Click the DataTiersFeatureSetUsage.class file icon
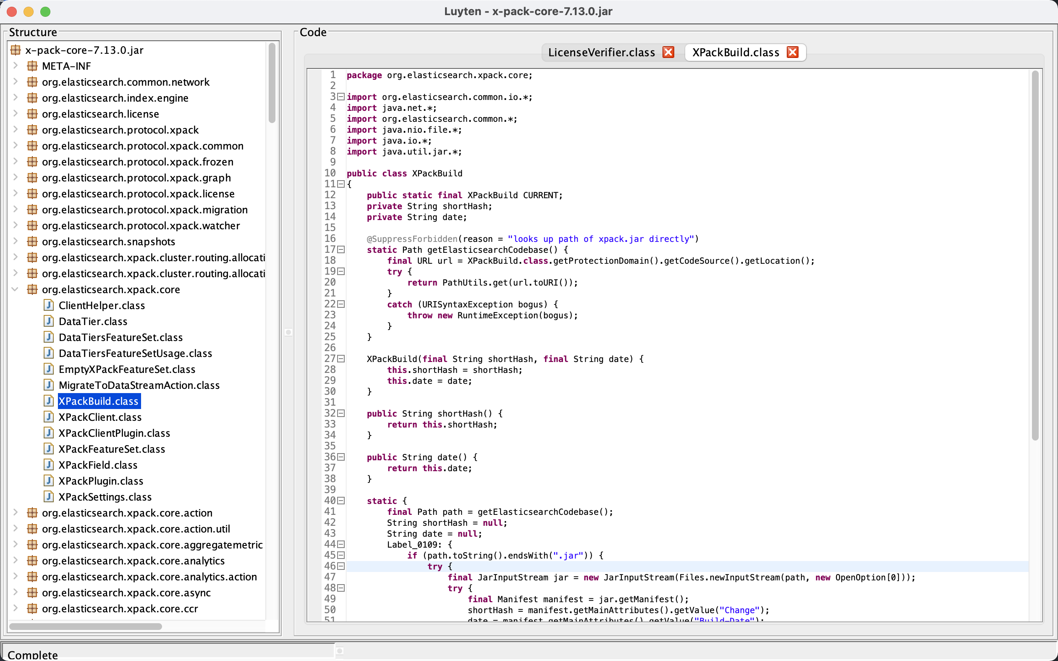Screen dimensions: 1058x661 click(49, 353)
